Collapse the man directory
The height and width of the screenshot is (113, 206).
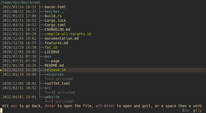pyautogui.click(x=48, y=56)
